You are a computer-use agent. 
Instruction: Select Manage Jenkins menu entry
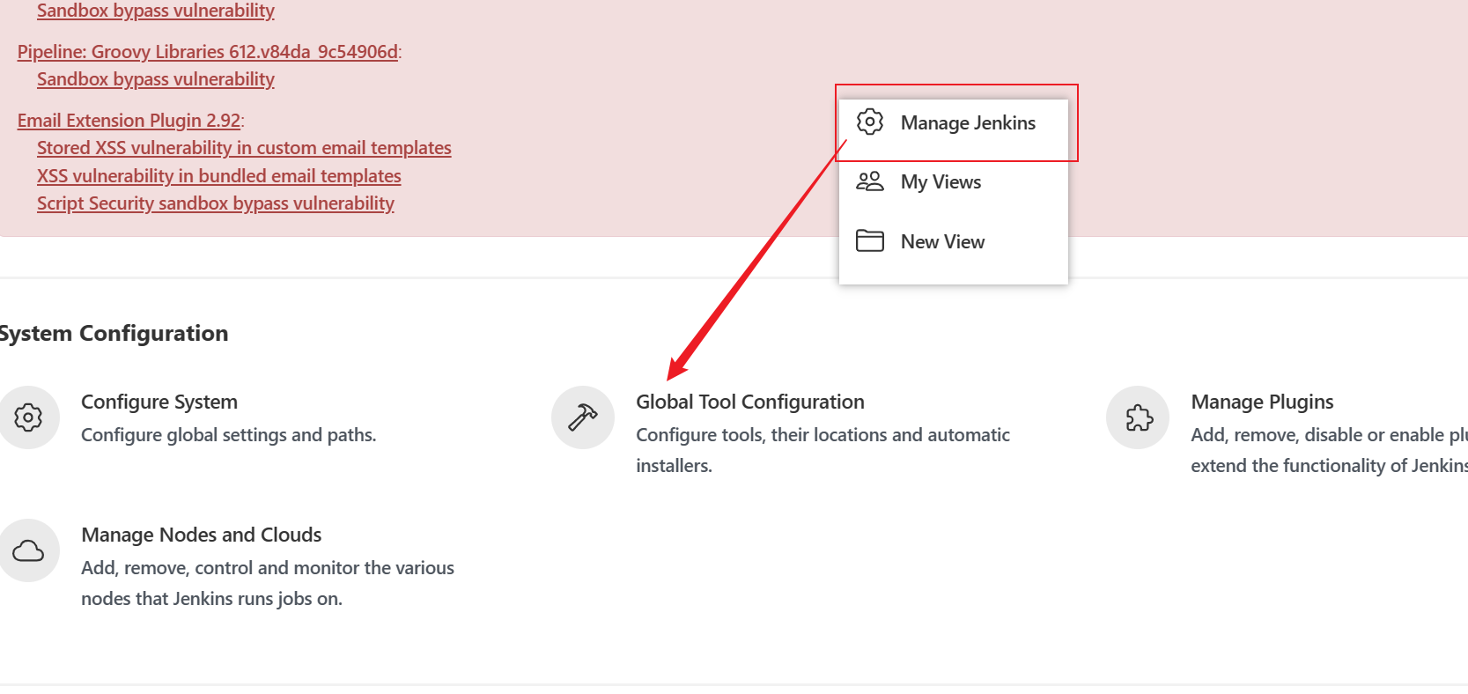(x=967, y=123)
